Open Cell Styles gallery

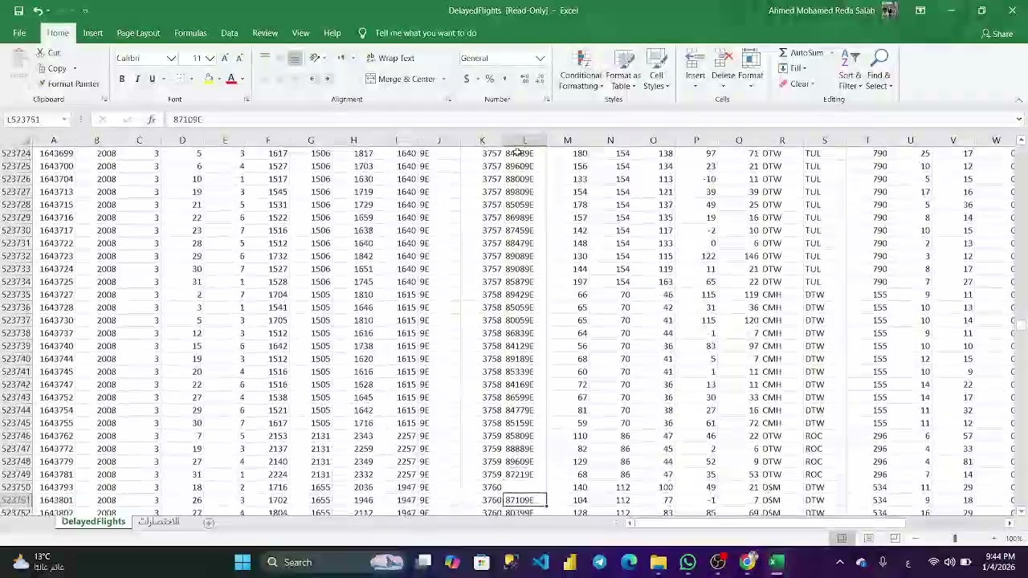click(x=656, y=71)
